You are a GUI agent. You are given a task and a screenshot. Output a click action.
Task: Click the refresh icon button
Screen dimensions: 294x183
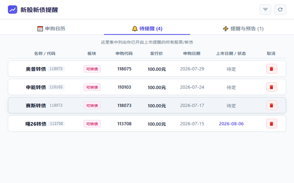280,10
